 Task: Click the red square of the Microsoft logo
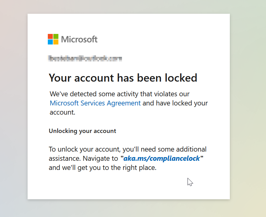point(50,36)
